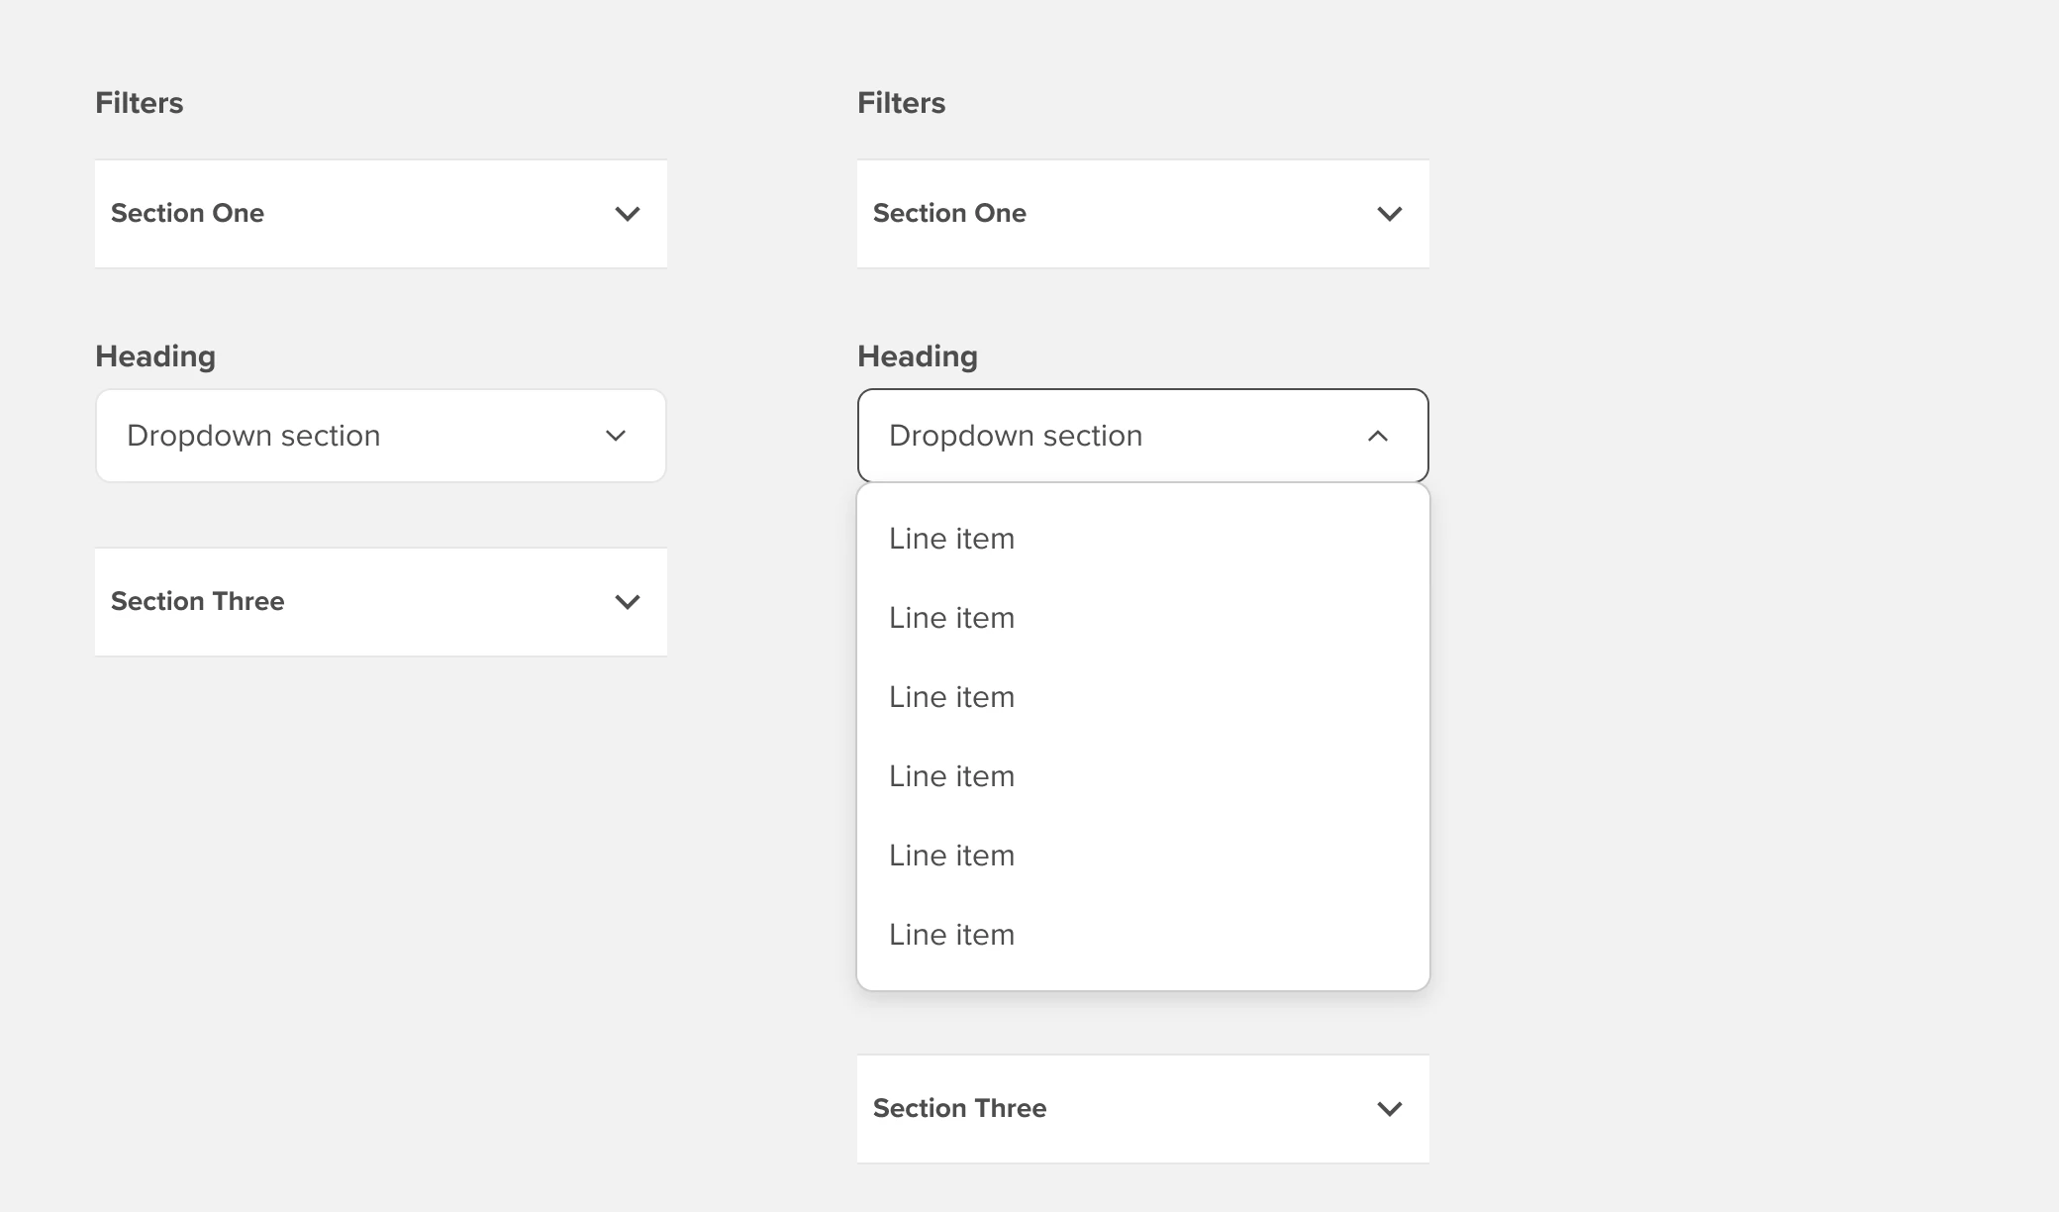2059x1212 pixels.
Task: Click the upward chevron on expanded Dropdown section
Action: (x=1377, y=436)
